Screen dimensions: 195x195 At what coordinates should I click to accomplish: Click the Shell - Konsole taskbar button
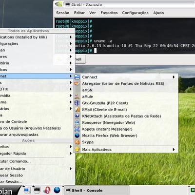point(97,190)
